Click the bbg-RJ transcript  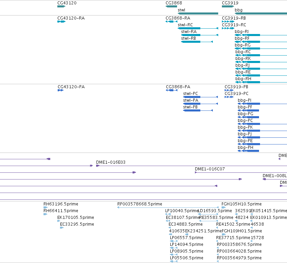click(x=261, y=69)
